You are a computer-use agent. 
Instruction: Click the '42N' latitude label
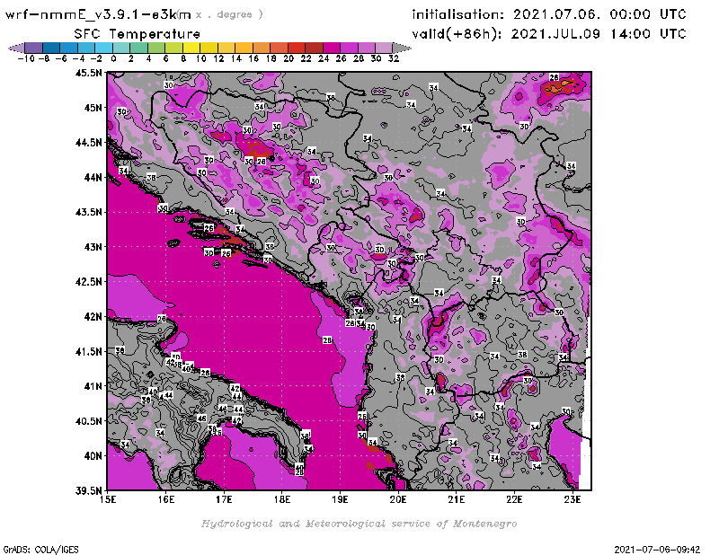[93, 317]
